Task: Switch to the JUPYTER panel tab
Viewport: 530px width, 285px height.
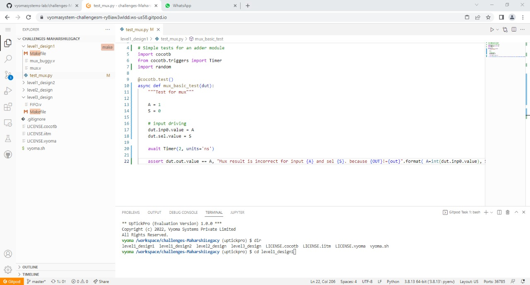Action: (237, 213)
